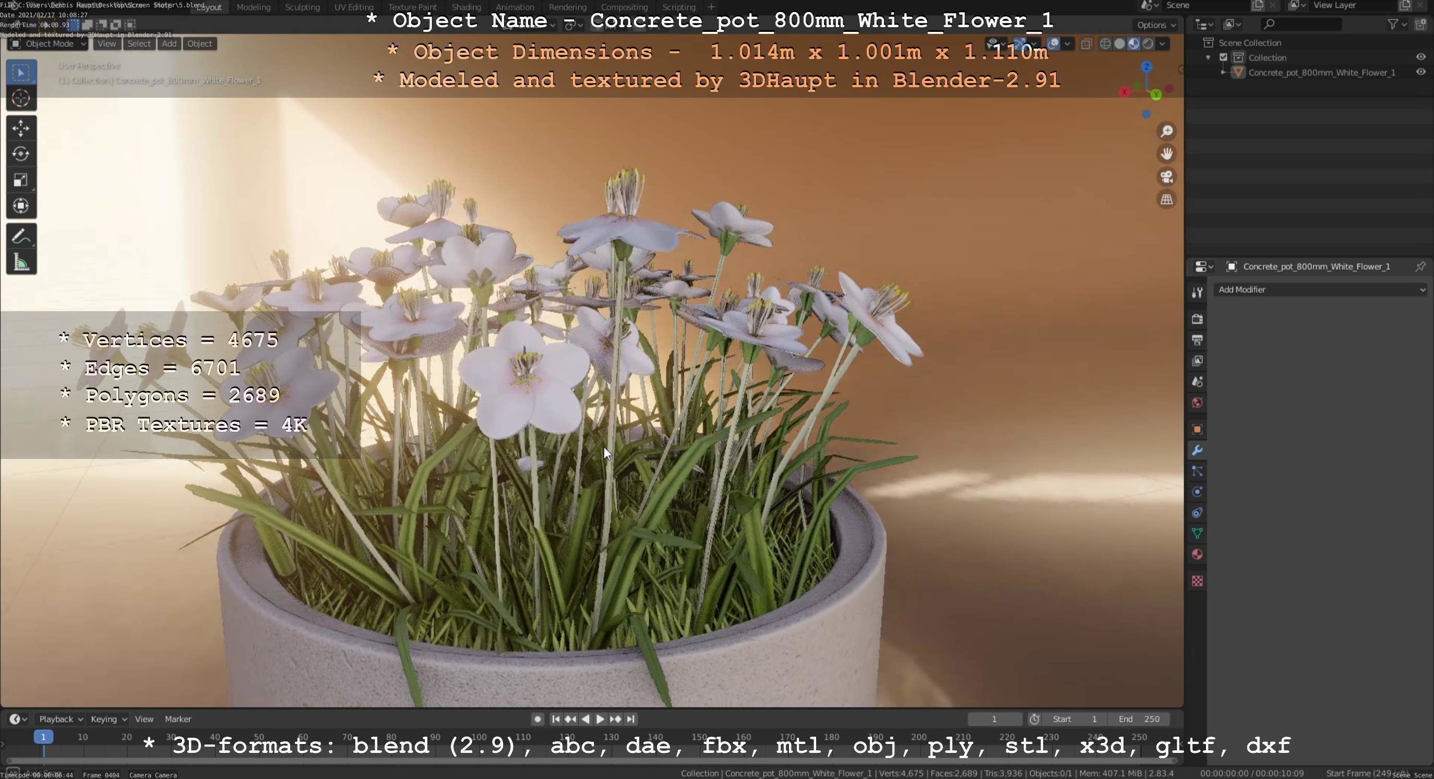1434x779 pixels.
Task: Open the Object Mode dropdown
Action: pyautogui.click(x=48, y=44)
